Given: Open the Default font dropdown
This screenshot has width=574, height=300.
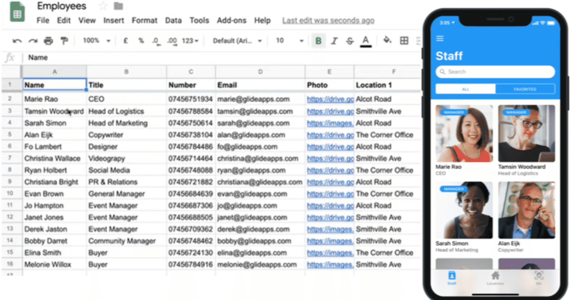Looking at the screenshot, I should tap(238, 41).
